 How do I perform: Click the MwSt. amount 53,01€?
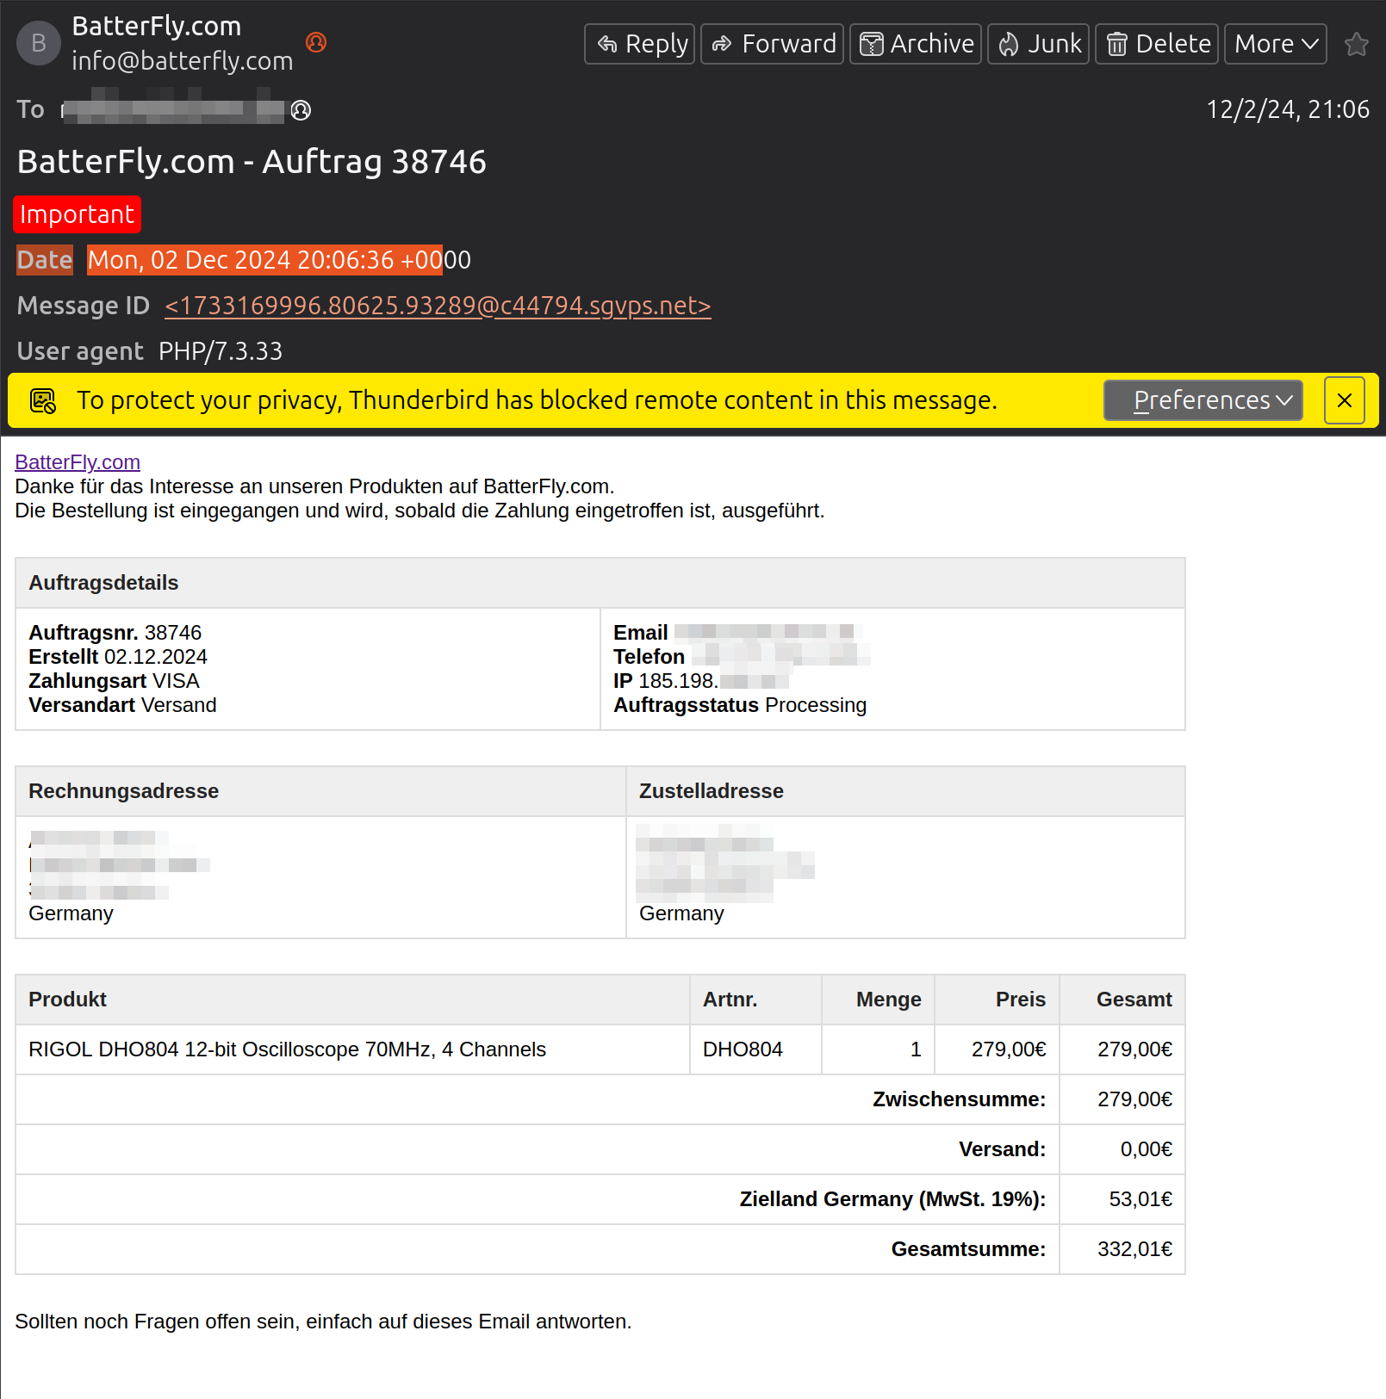click(1140, 1199)
